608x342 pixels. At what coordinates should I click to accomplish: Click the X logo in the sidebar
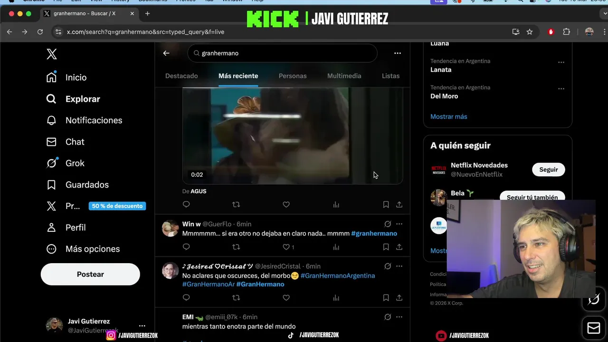coord(52,54)
